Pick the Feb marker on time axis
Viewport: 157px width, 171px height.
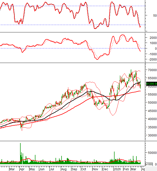[x=126, y=169]
